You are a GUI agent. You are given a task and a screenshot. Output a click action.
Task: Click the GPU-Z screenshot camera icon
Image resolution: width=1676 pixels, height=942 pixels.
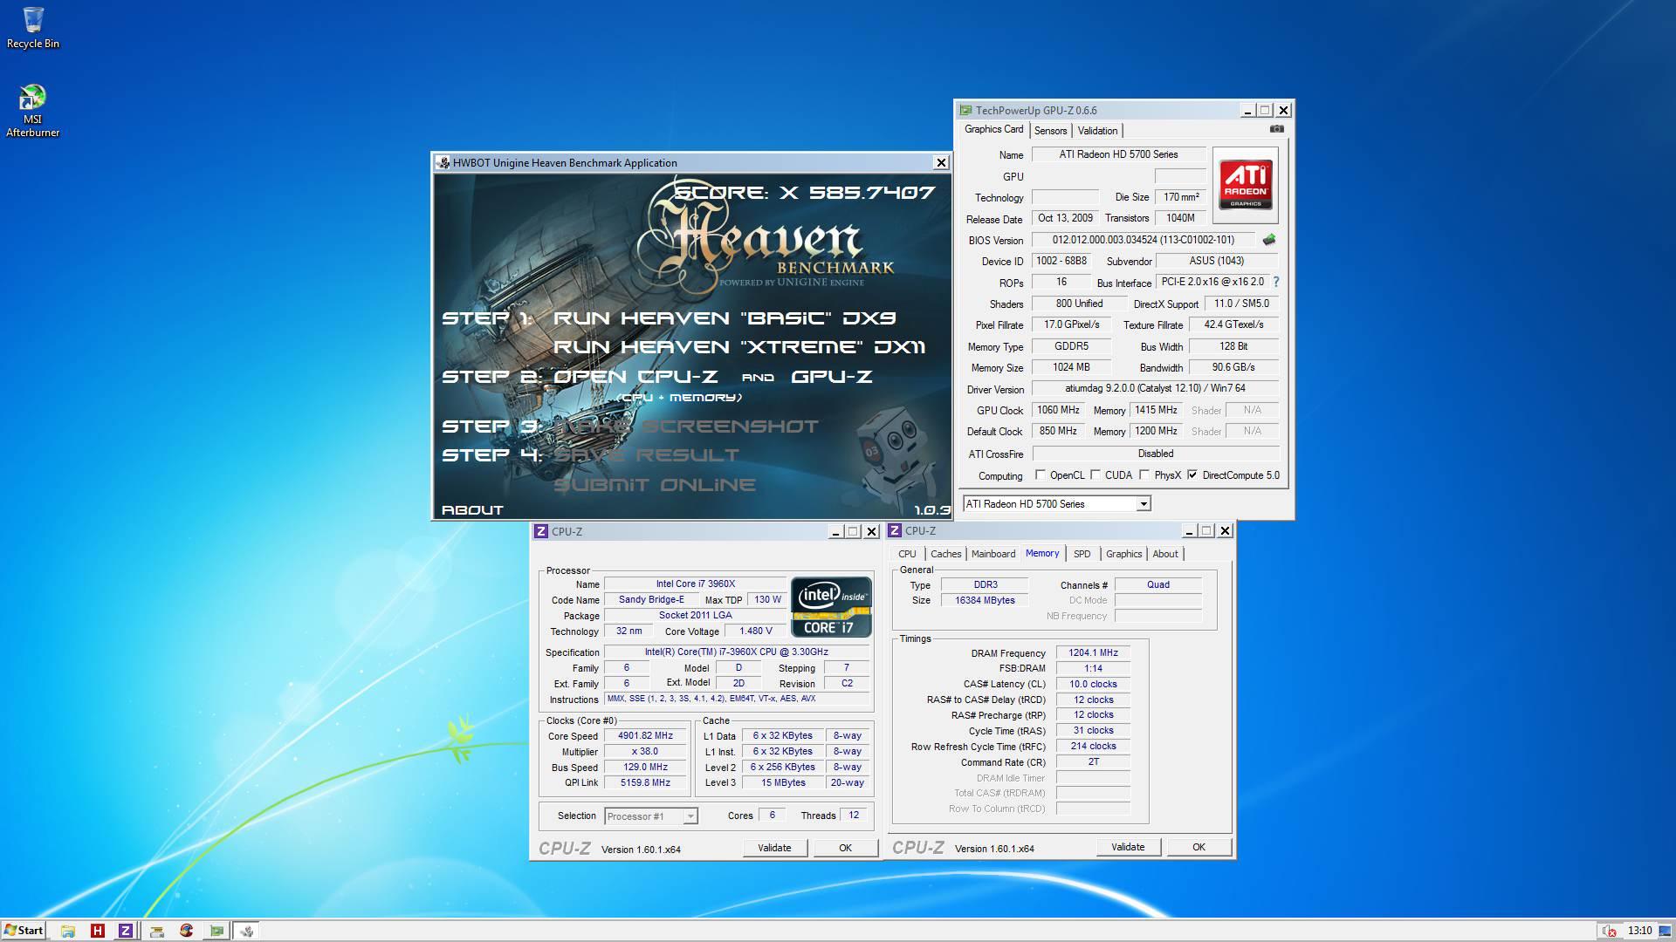tap(1277, 129)
